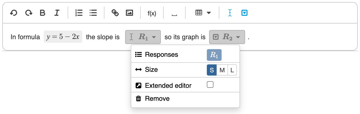Set size to M

[222, 70]
